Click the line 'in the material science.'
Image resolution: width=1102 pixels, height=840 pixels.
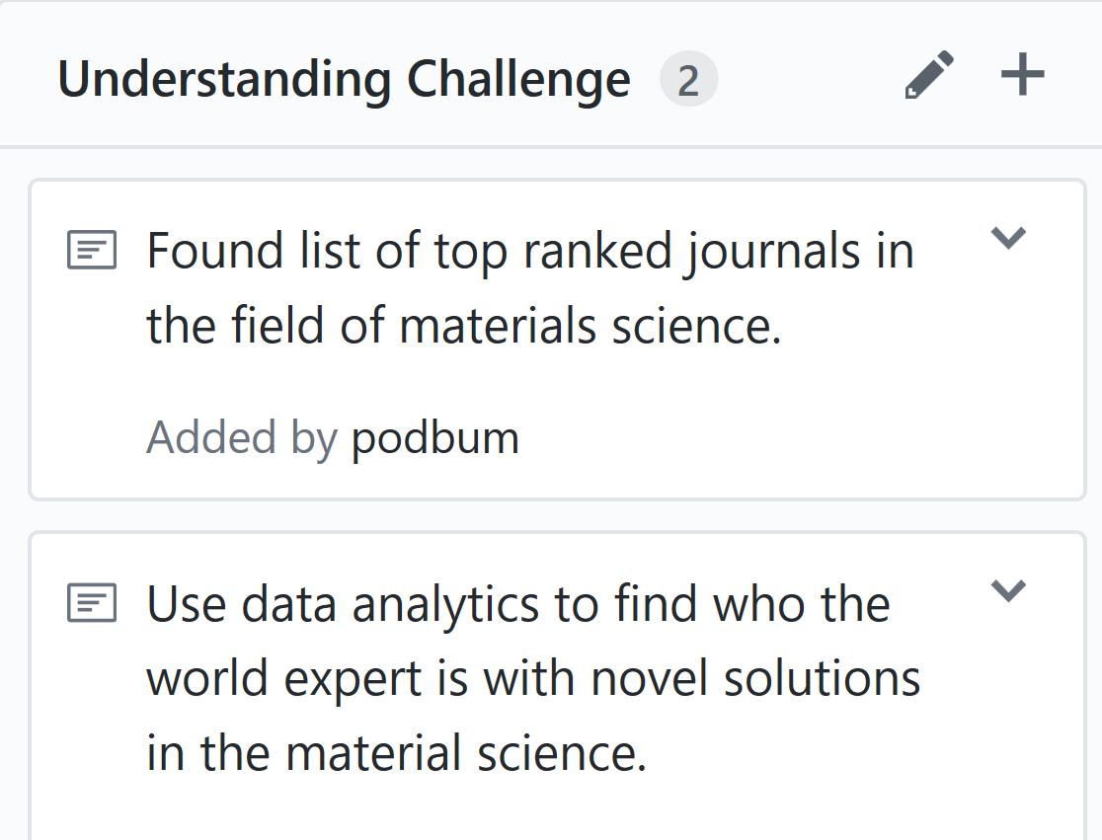pos(396,752)
